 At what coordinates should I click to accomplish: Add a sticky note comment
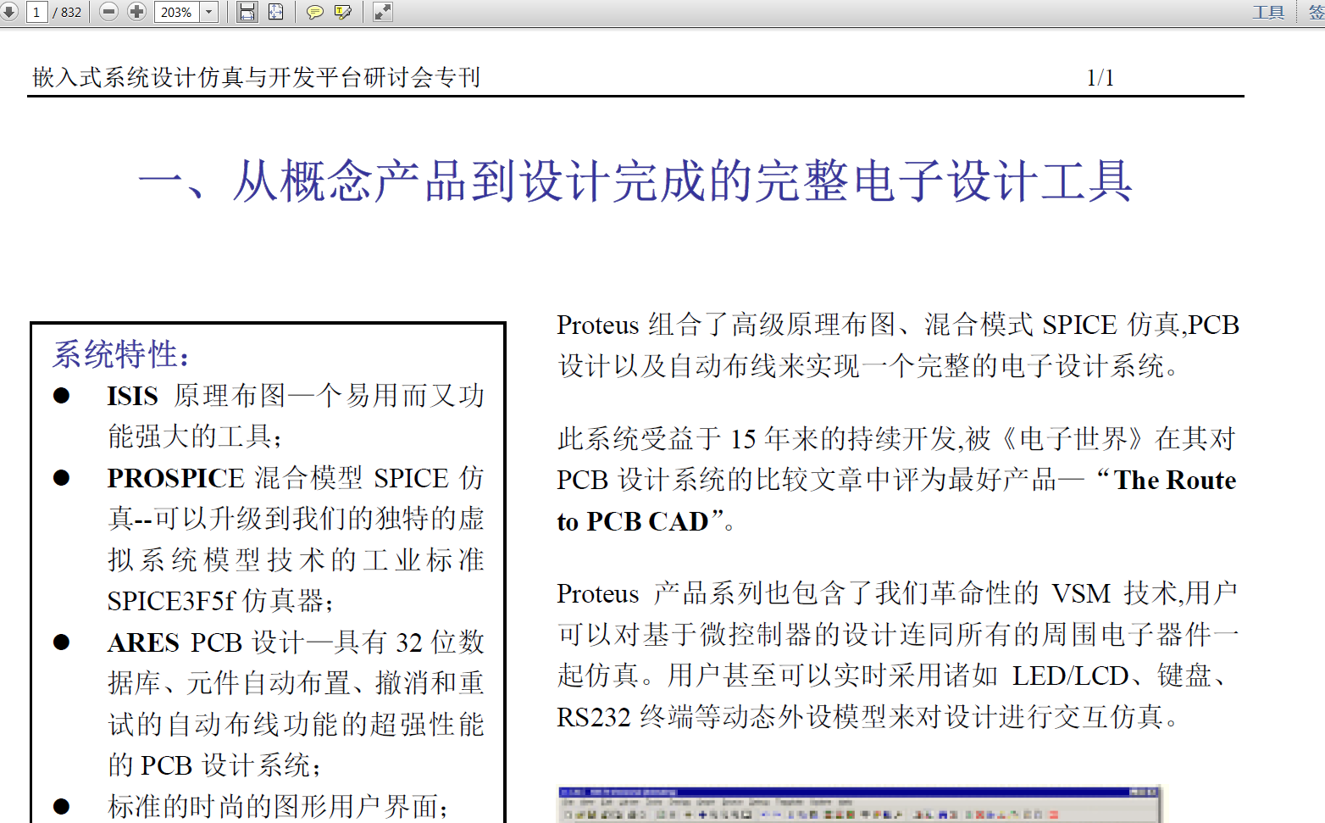pyautogui.click(x=314, y=12)
